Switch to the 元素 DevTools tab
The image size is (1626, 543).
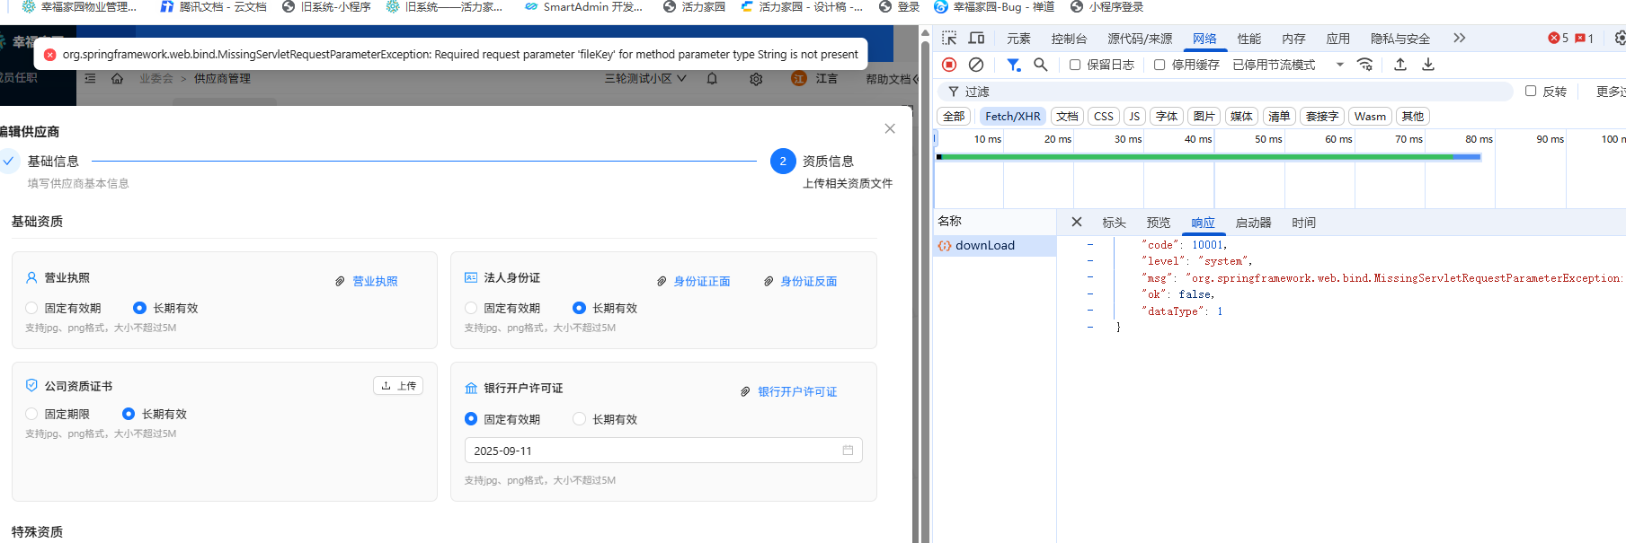[1018, 39]
